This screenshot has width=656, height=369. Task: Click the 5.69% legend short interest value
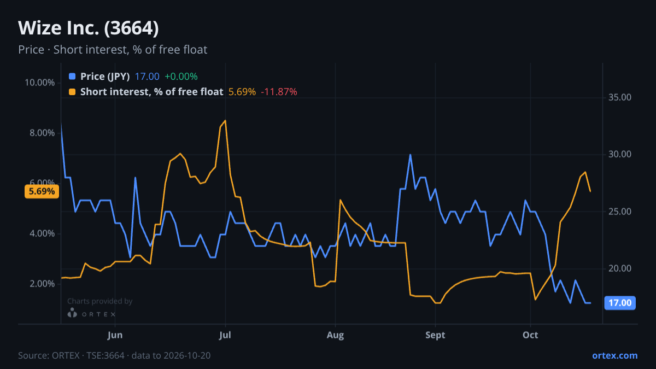[242, 92]
